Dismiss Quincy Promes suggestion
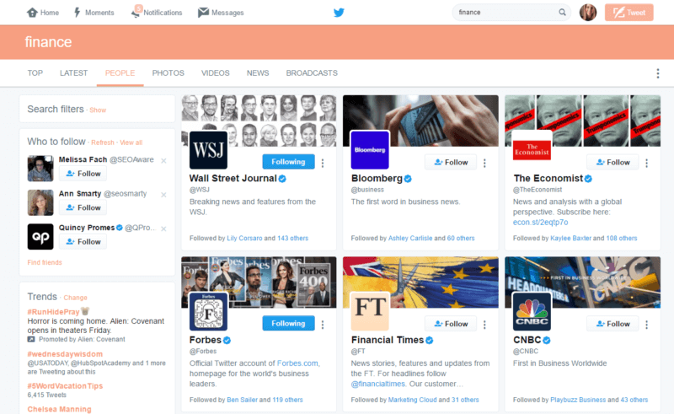Viewport: 674px width, 414px height. [x=163, y=229]
